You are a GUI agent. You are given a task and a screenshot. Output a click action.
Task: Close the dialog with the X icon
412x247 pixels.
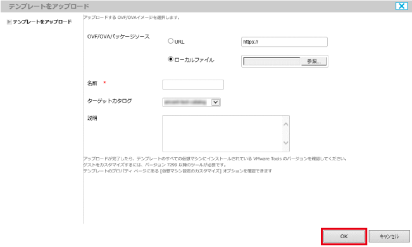402,6
